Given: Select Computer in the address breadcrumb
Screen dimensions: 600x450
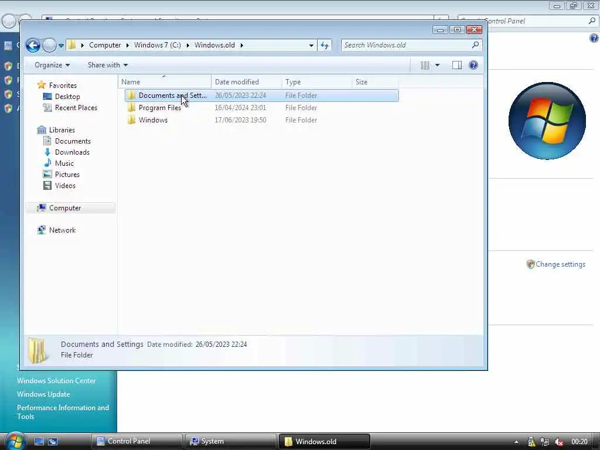Looking at the screenshot, I should pyautogui.click(x=105, y=45).
